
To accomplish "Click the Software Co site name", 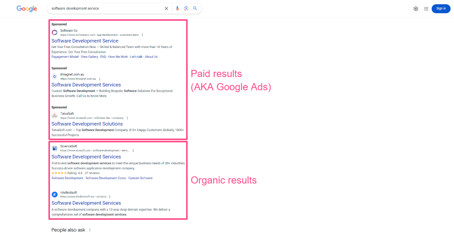I will (69, 31).
